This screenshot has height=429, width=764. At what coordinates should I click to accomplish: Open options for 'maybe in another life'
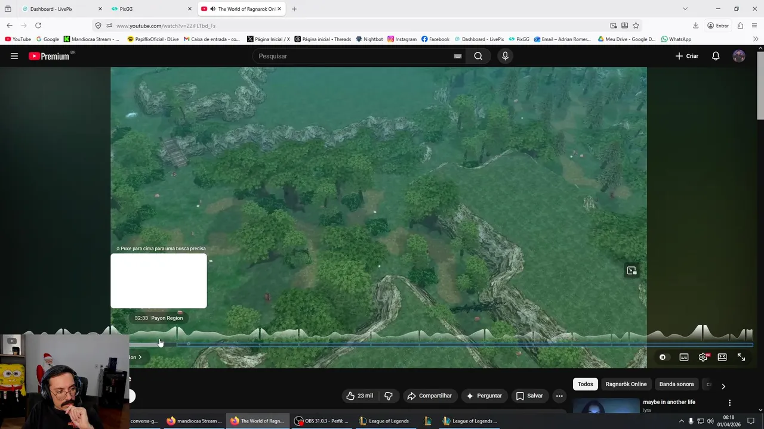click(729, 403)
